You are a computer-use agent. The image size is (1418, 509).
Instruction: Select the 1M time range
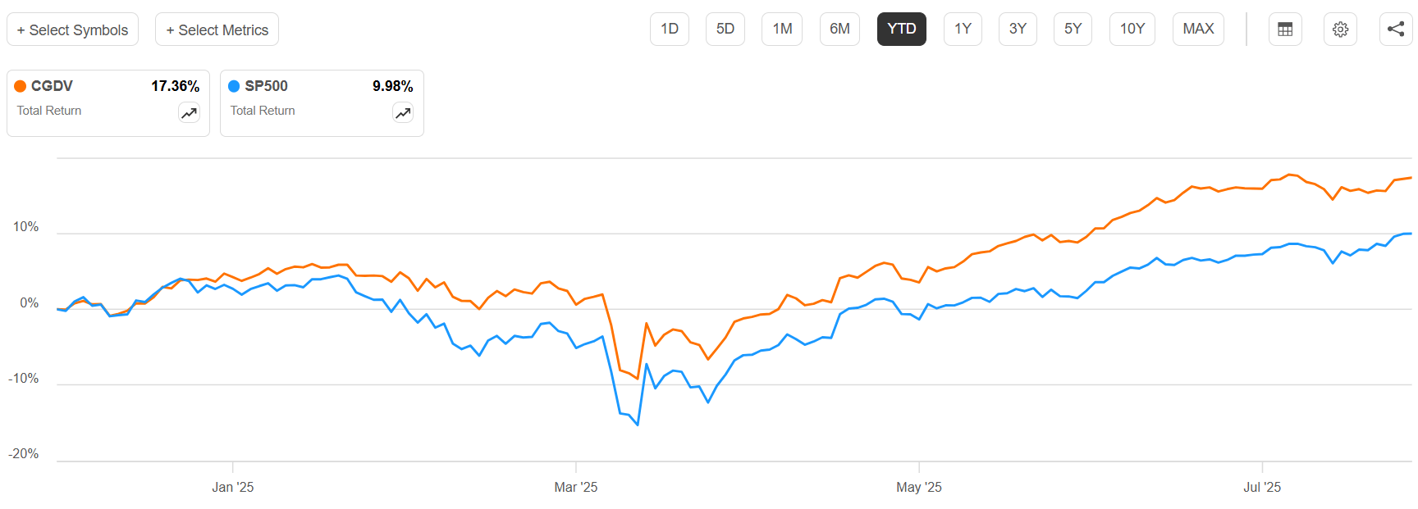(781, 29)
